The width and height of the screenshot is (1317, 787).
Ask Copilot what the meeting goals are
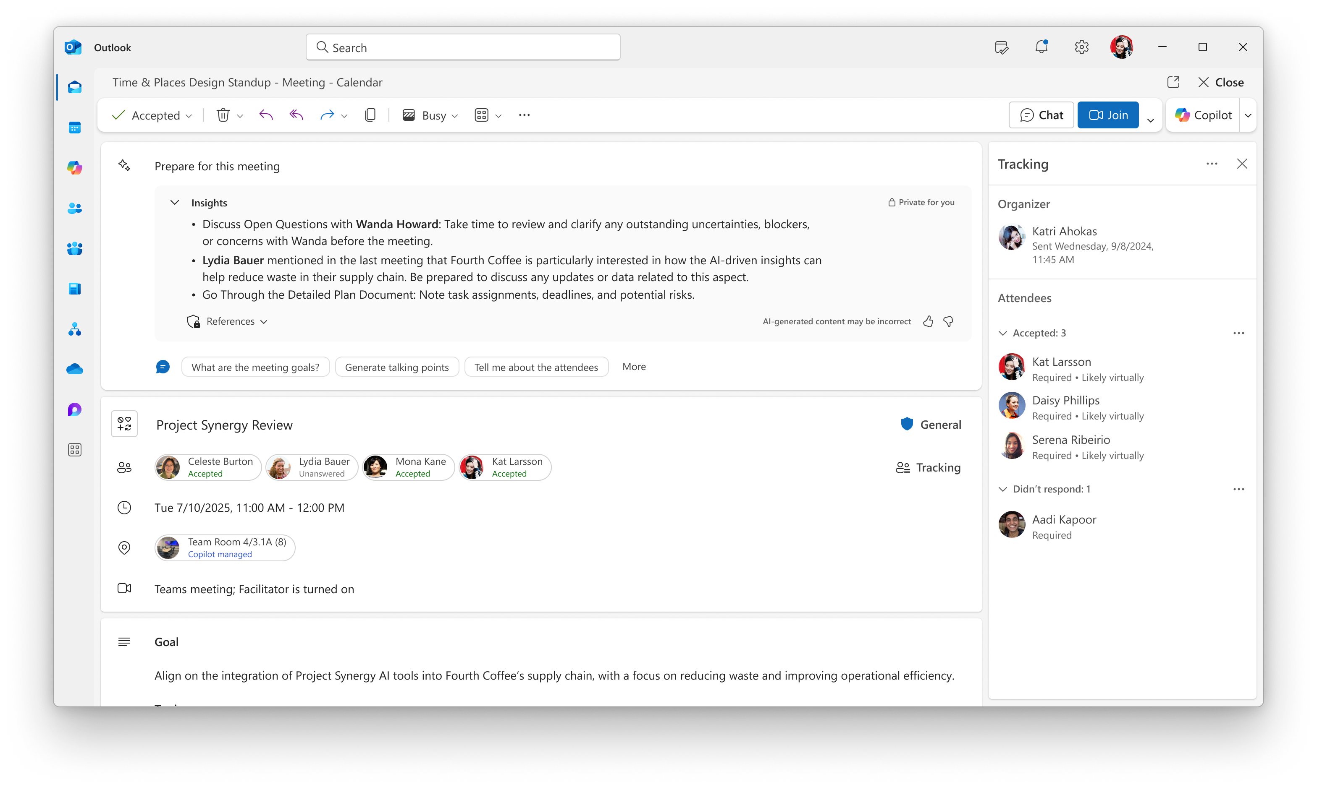pyautogui.click(x=255, y=367)
